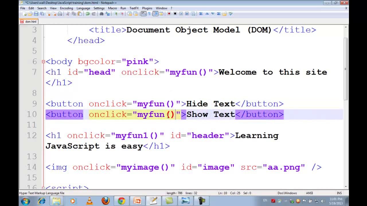Click the Print toolbar icon
This screenshot has width=367, height=206.
(x=60, y=14)
